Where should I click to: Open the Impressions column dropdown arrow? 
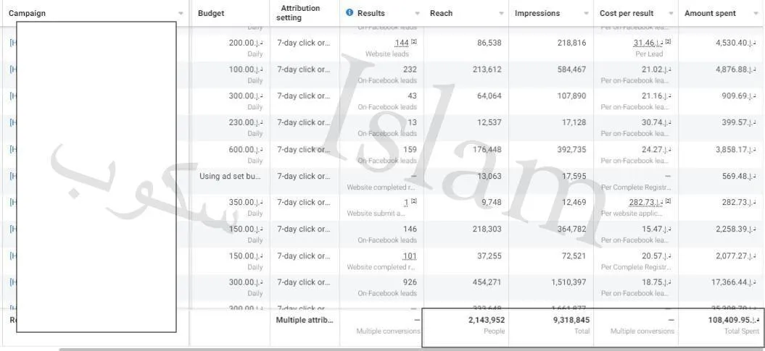586,14
